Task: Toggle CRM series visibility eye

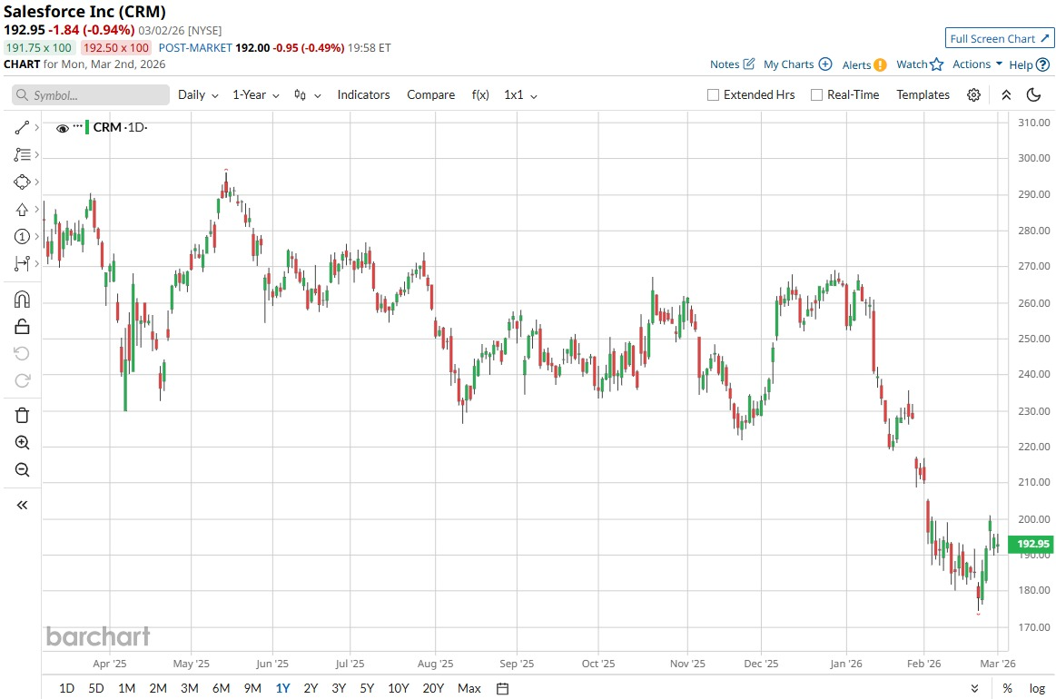Action: point(62,128)
